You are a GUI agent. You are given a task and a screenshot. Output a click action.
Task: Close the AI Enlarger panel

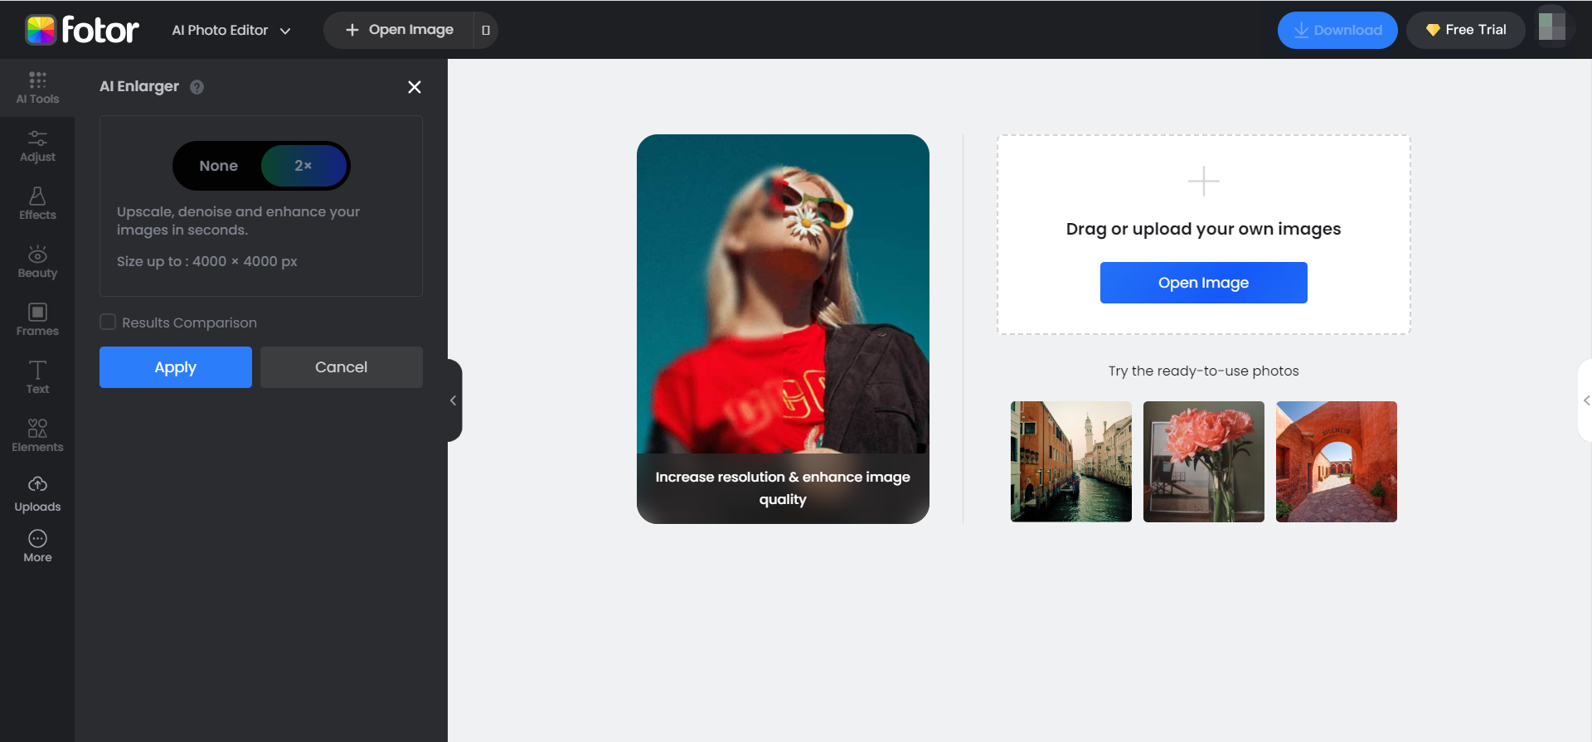coord(415,87)
